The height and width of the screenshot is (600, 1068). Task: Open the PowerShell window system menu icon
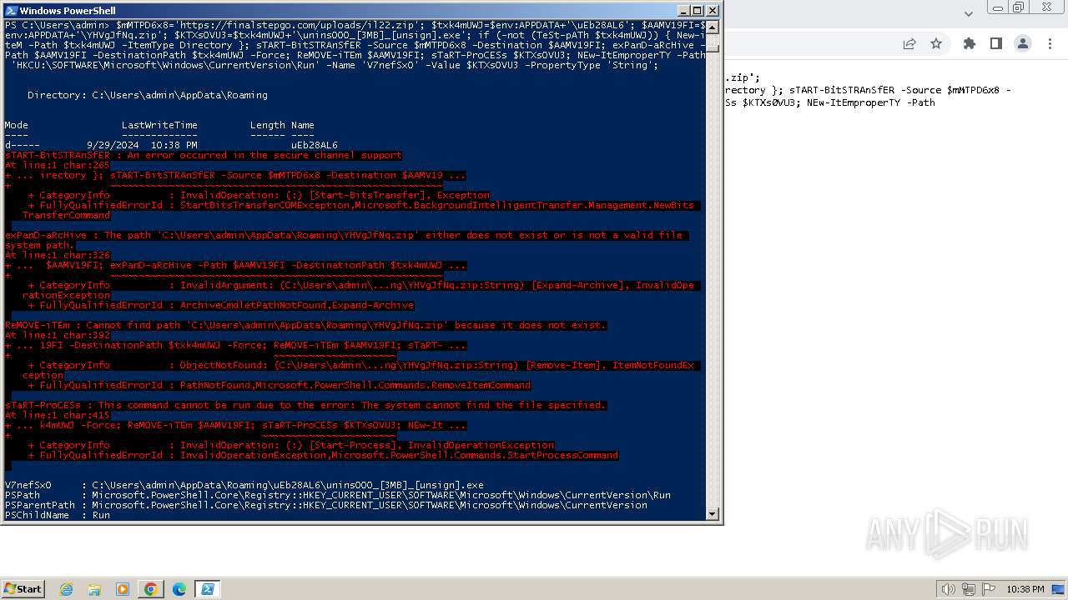click(x=11, y=11)
